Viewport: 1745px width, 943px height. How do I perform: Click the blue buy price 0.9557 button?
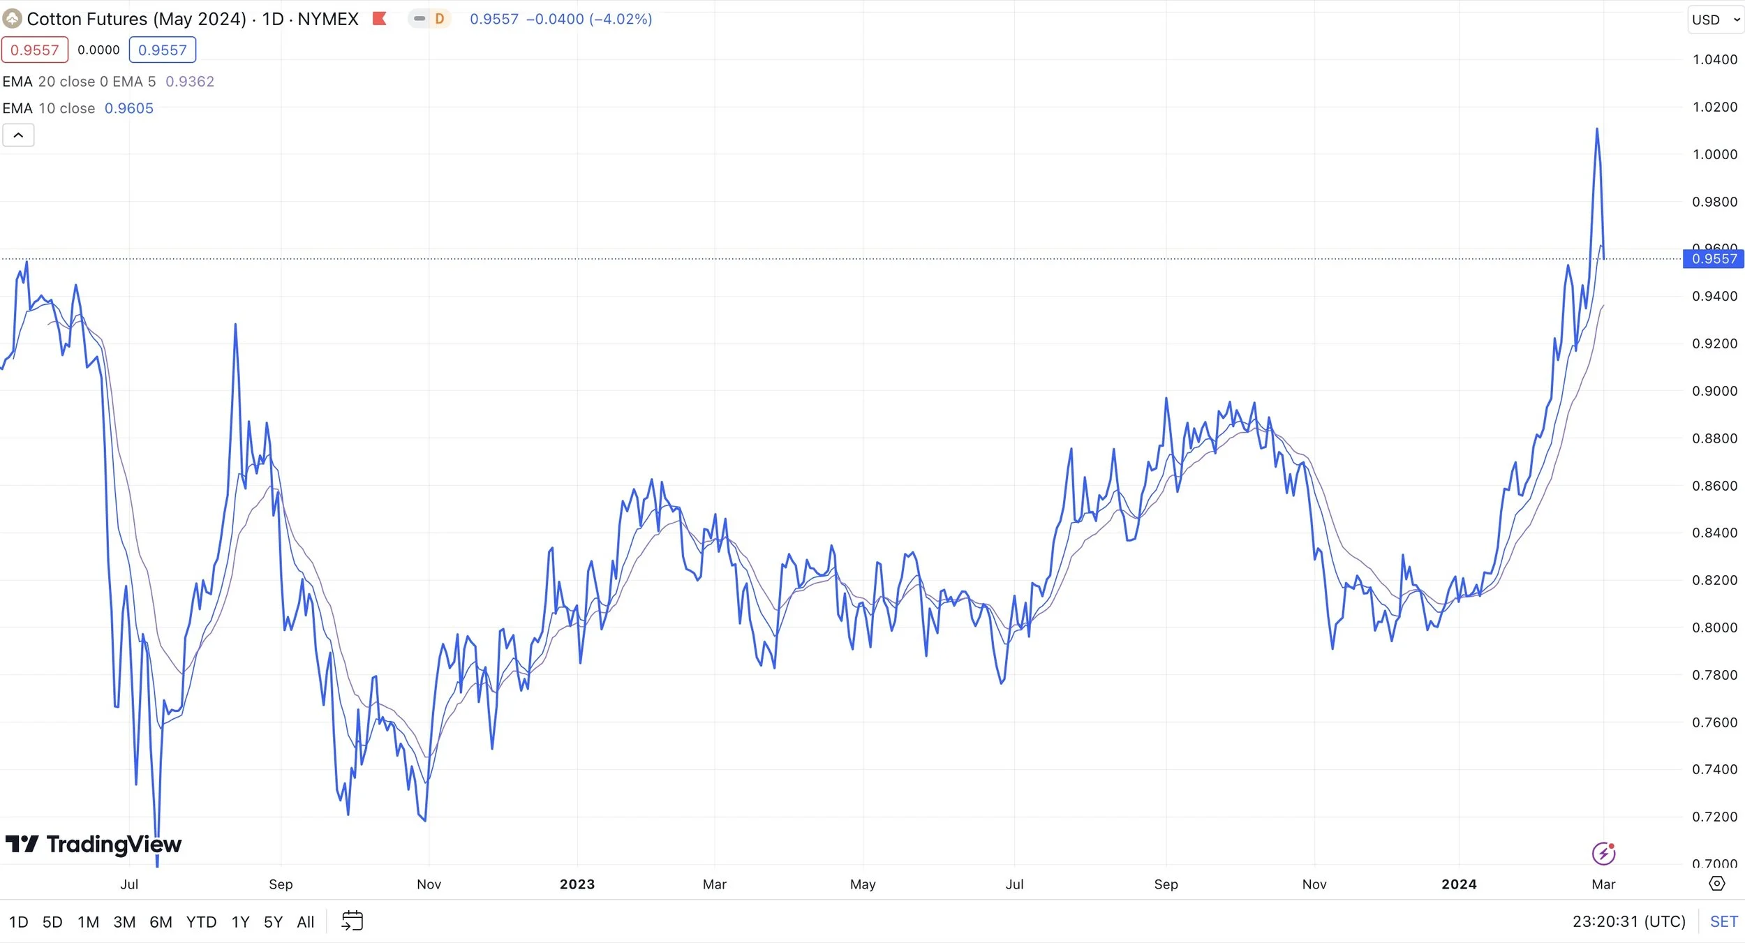point(162,50)
